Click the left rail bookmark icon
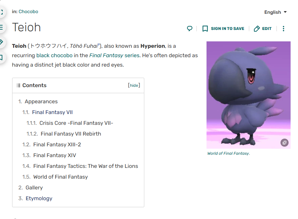This screenshot has height=219, width=298. point(2,57)
